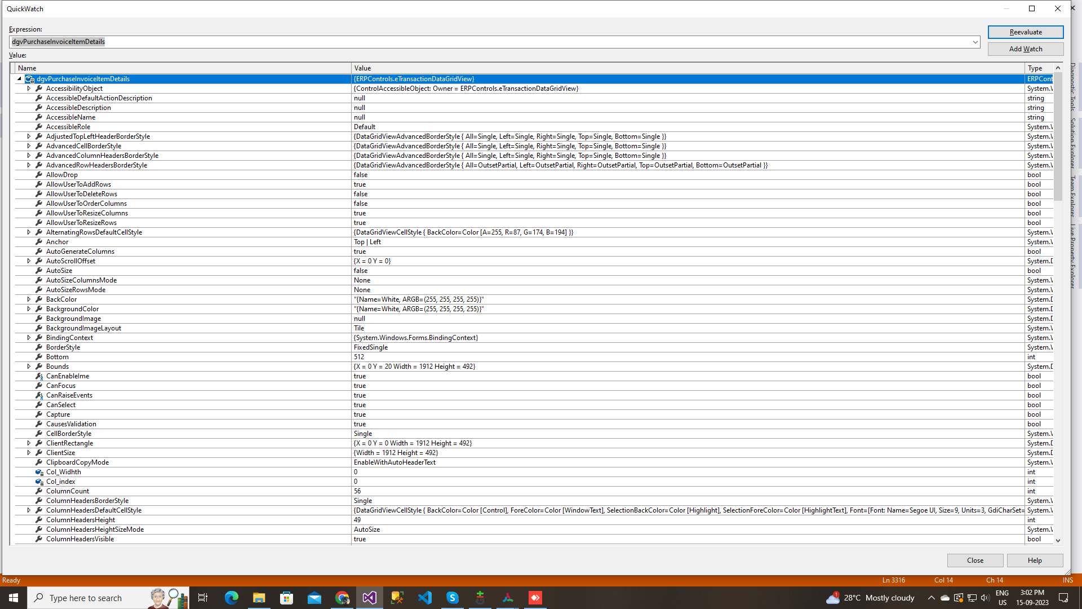Open Microsoft Store from the taskbar

(x=286, y=598)
